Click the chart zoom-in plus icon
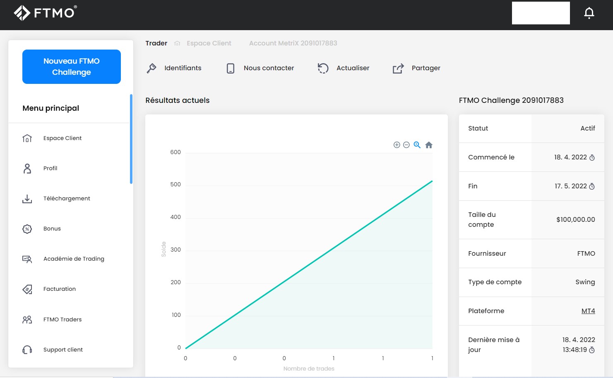 [397, 145]
